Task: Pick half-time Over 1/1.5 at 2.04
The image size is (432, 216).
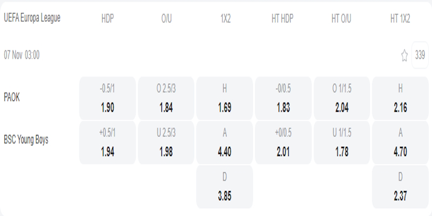Action: [x=341, y=98]
